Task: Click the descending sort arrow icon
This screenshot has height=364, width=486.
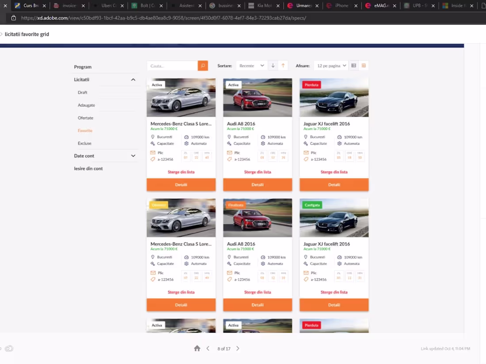Action: click(273, 65)
